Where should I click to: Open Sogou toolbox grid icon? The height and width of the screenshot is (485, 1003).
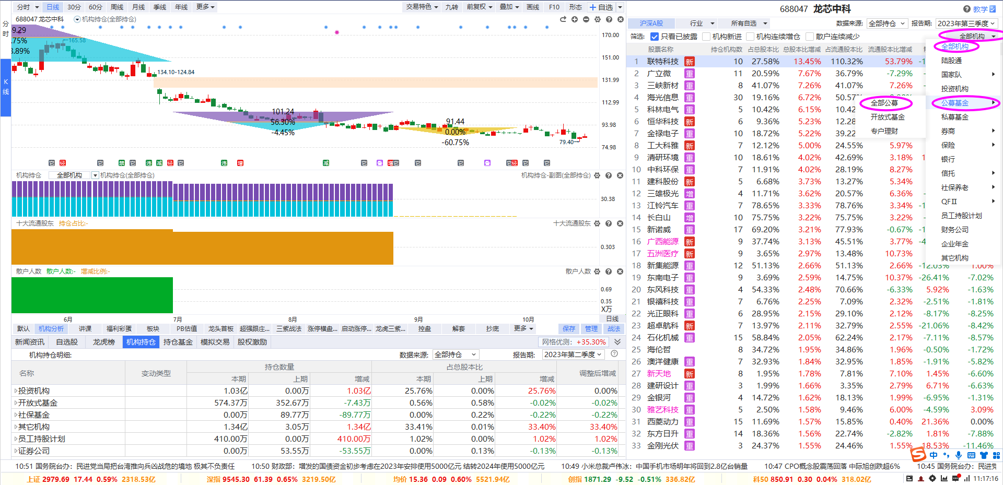[x=996, y=455]
